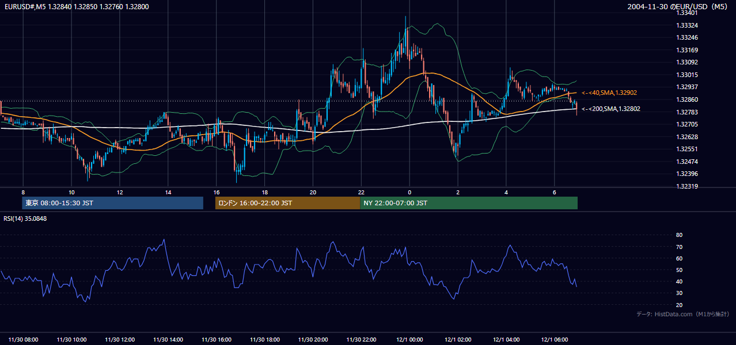
Task: Click price axis value 1.33246
Action: tap(688, 38)
